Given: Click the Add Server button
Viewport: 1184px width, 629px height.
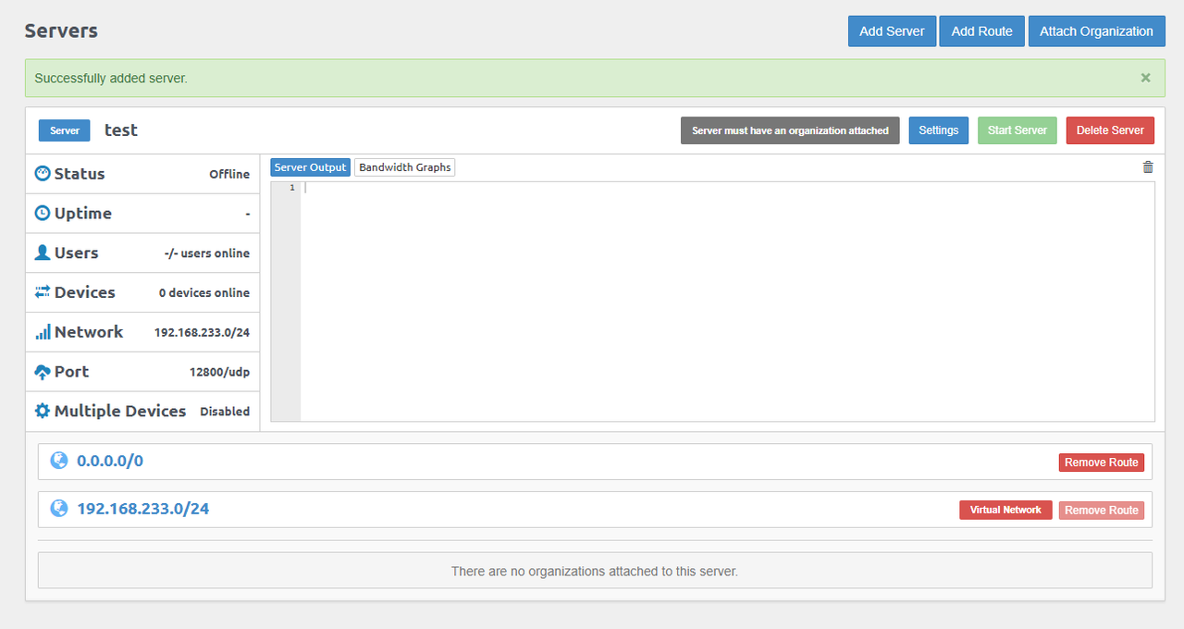Looking at the screenshot, I should [x=892, y=31].
